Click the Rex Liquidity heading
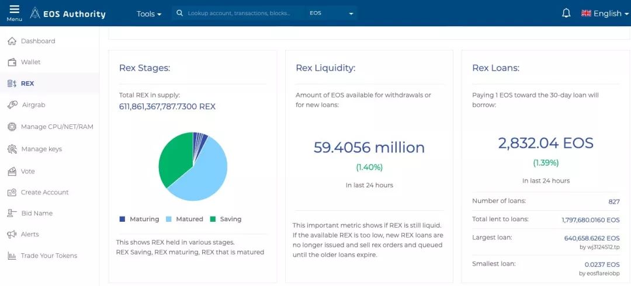631x286 pixels. click(x=325, y=68)
